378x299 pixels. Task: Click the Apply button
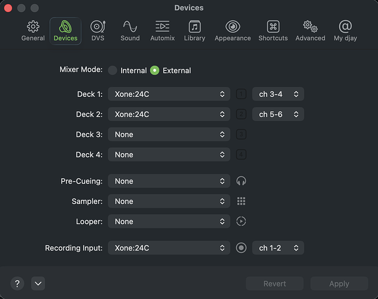click(x=339, y=283)
